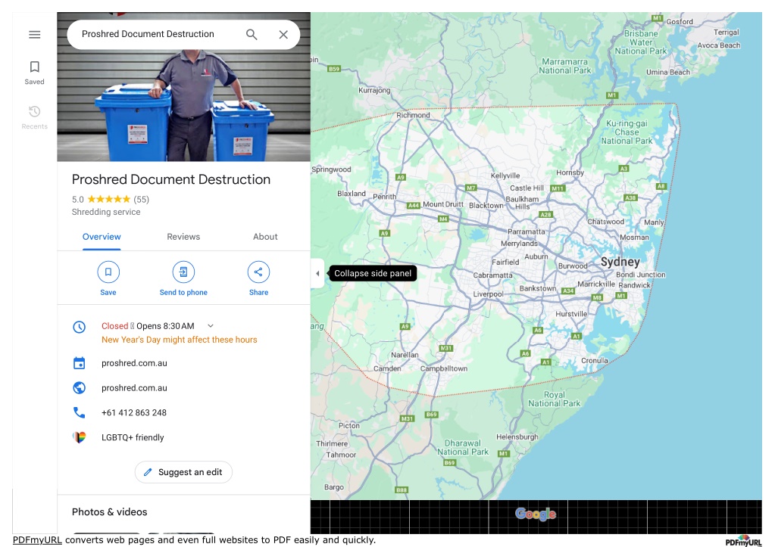Image resolution: width=775 pixels, height=547 pixels.
Task: Click PDFmyURL logo bottom right
Action: pos(743,541)
